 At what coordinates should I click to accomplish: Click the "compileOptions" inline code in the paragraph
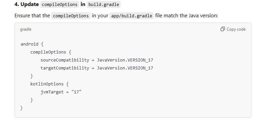click(x=71, y=16)
